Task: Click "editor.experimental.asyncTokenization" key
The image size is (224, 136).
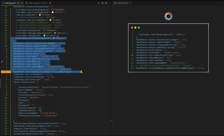Action: pos(36,123)
